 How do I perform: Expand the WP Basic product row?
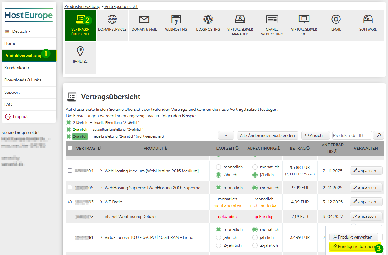tap(101, 202)
